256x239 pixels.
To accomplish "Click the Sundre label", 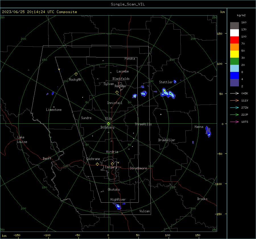I will coord(86,118).
